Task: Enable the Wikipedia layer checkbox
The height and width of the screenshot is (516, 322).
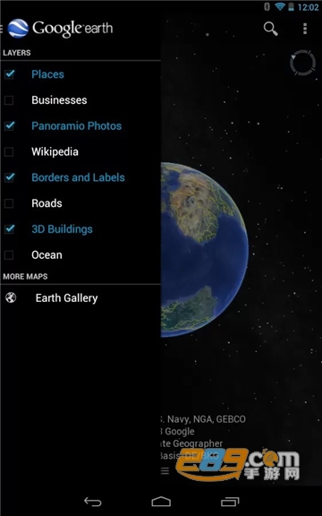Action: [x=9, y=151]
